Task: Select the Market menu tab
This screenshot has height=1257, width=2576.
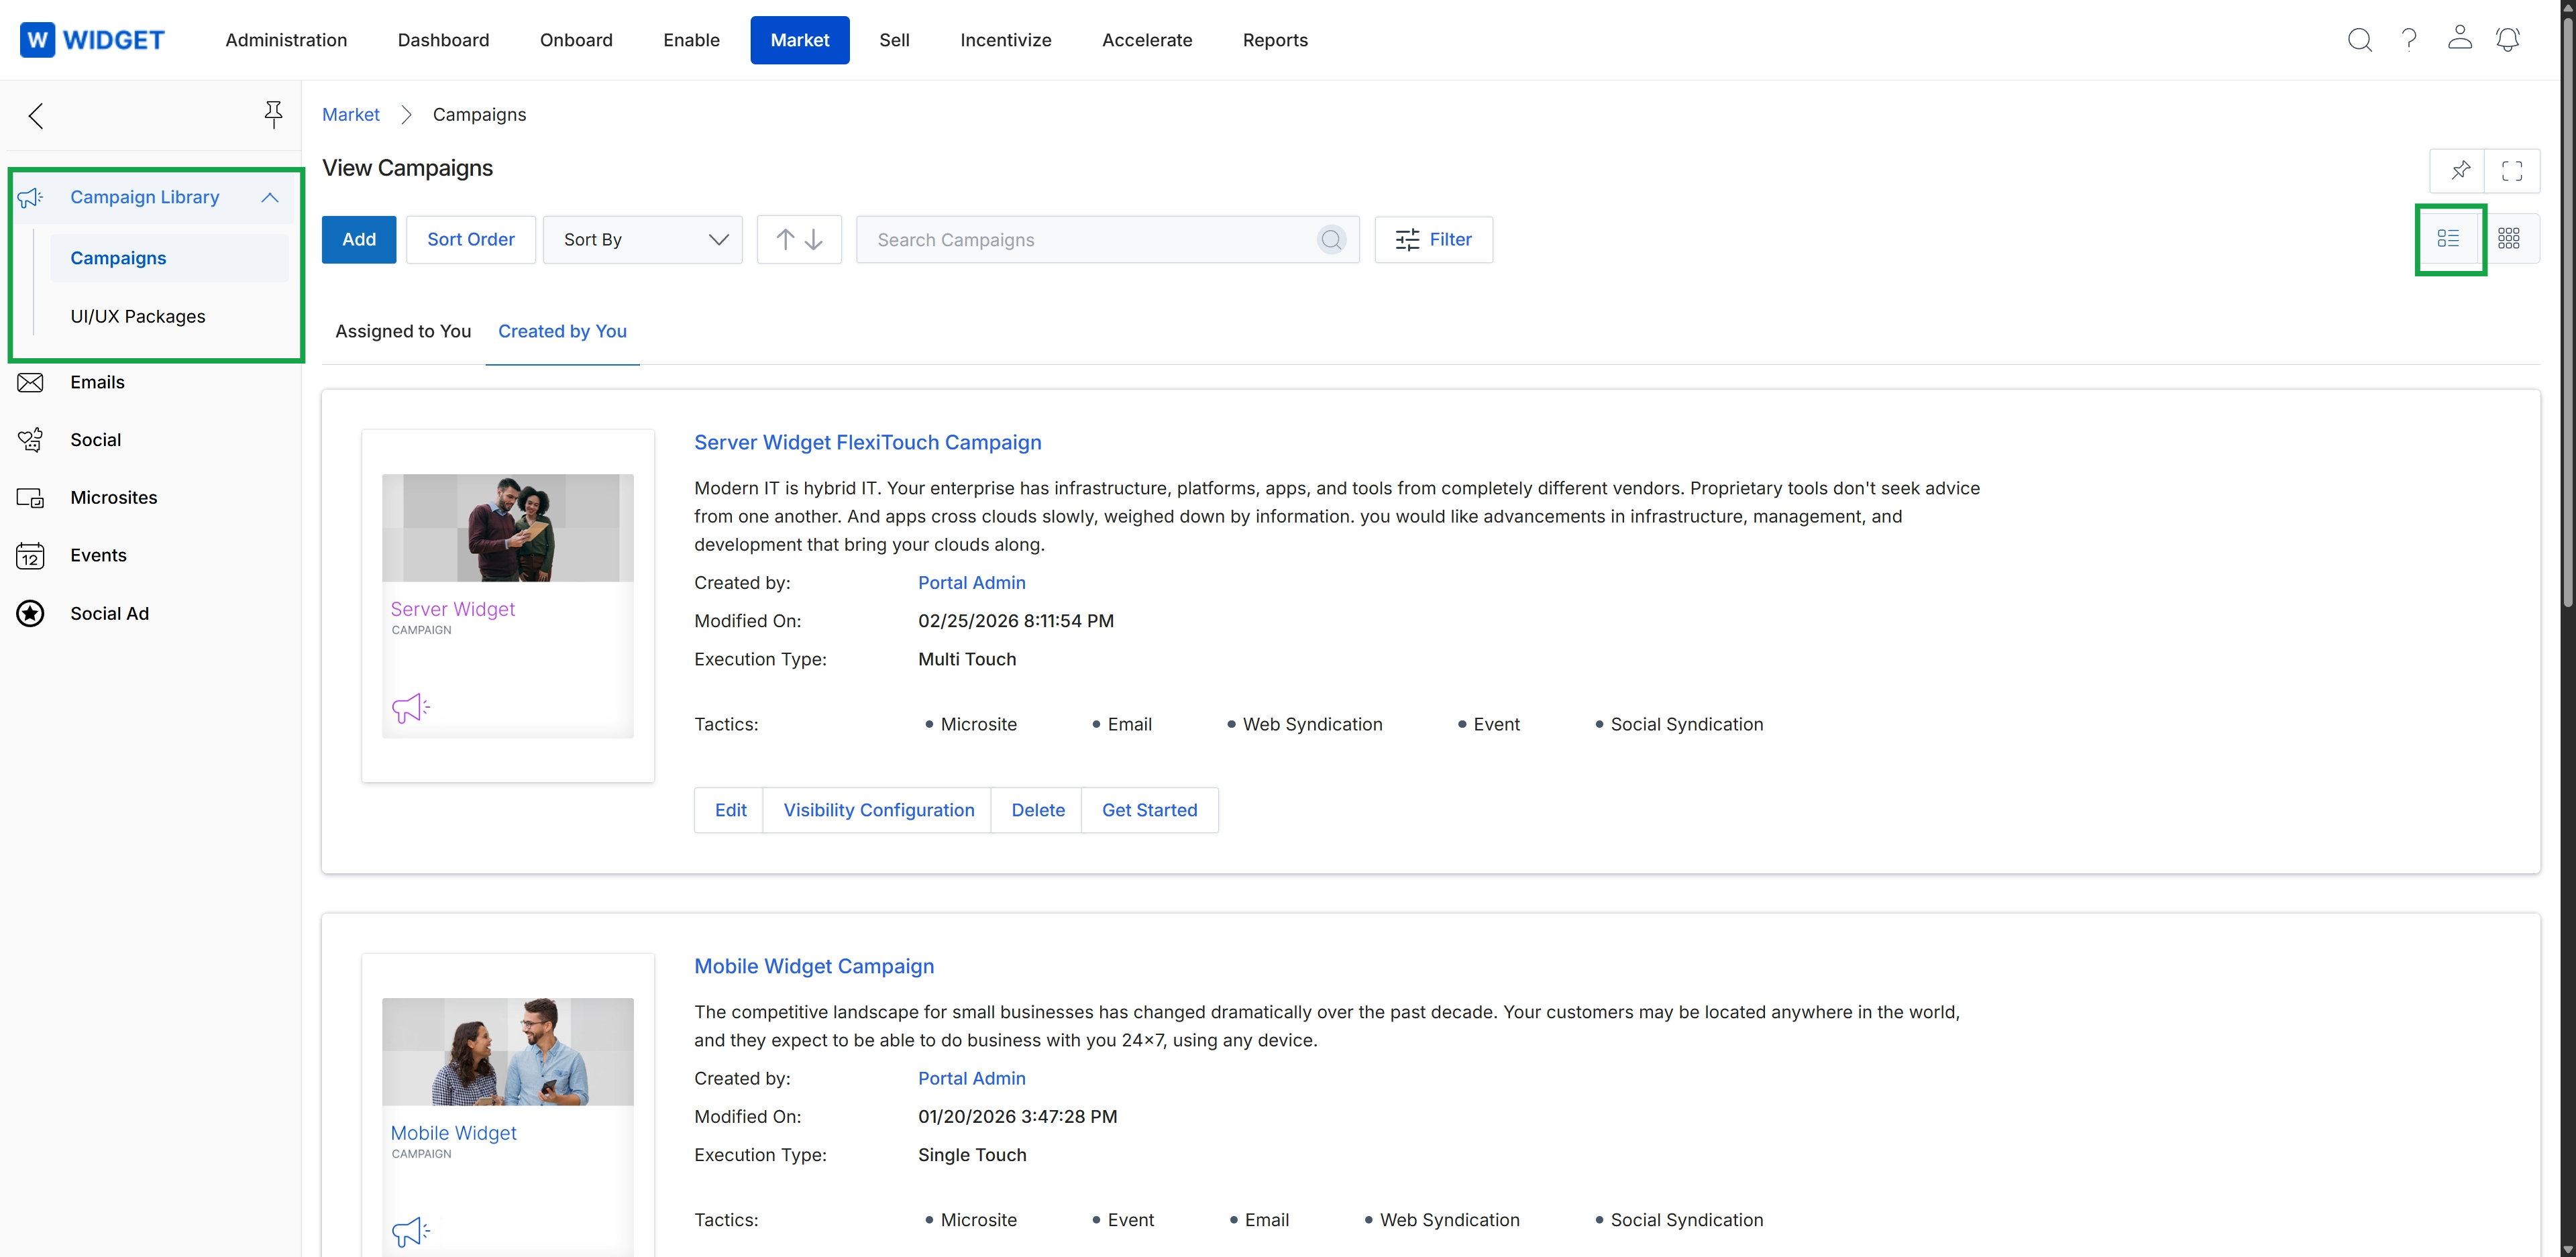Action: [800, 40]
